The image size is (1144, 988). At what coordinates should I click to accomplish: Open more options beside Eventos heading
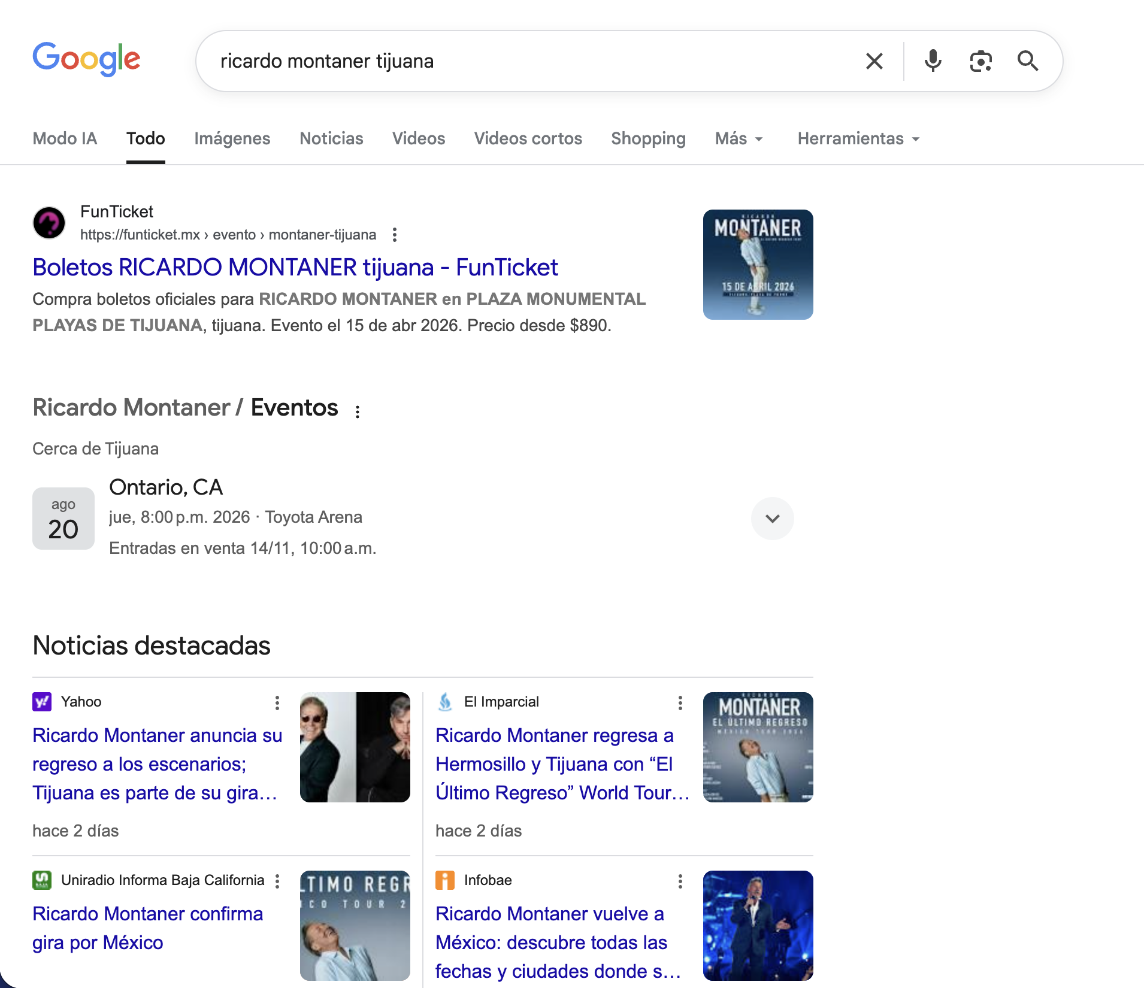click(358, 411)
